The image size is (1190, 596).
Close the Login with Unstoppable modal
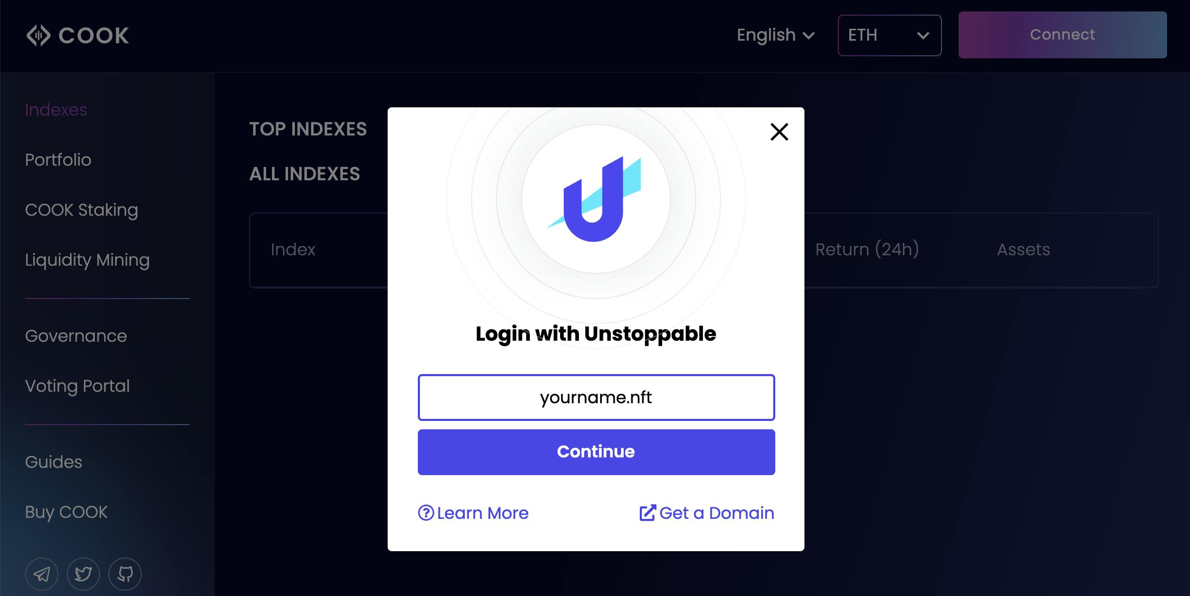(778, 131)
